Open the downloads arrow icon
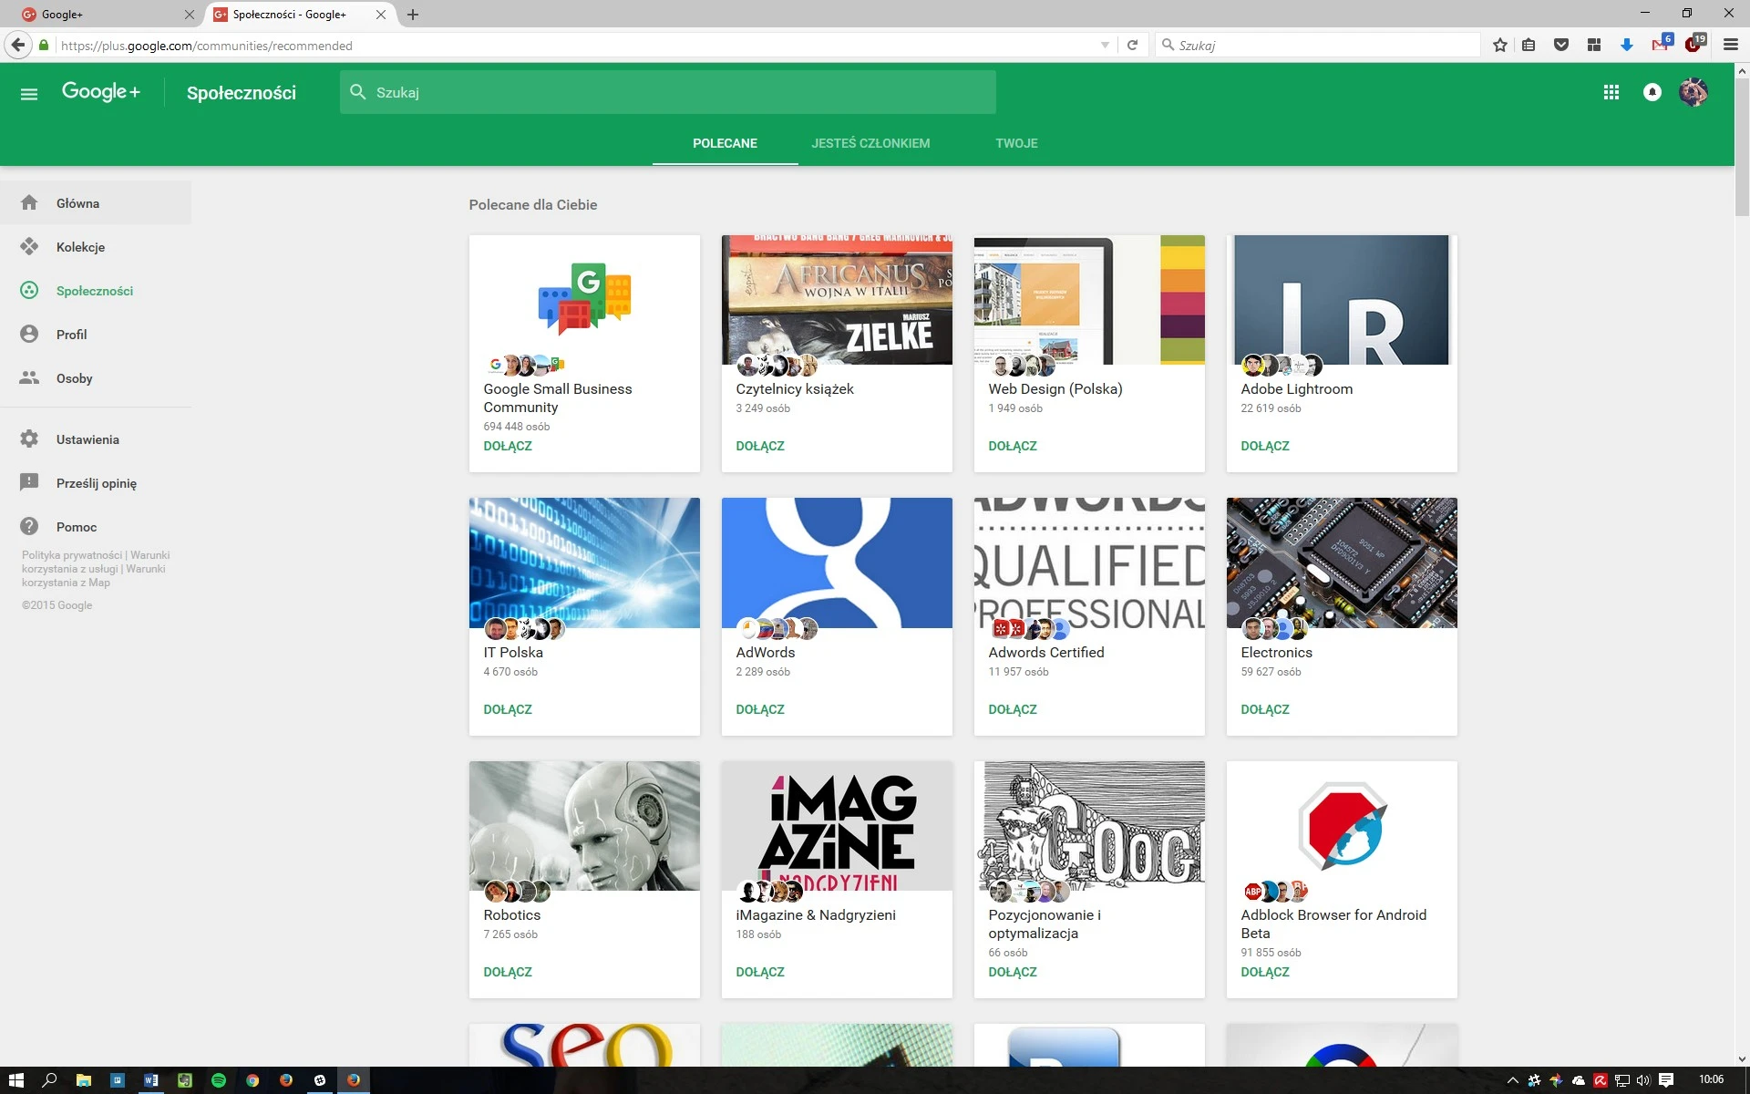The width and height of the screenshot is (1750, 1094). point(1626,45)
